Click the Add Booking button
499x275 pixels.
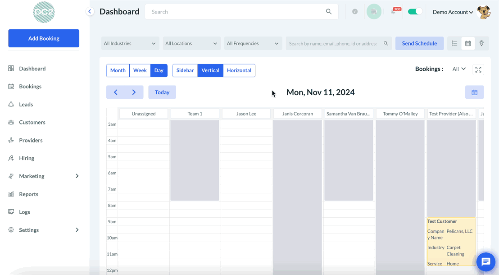[44, 38]
